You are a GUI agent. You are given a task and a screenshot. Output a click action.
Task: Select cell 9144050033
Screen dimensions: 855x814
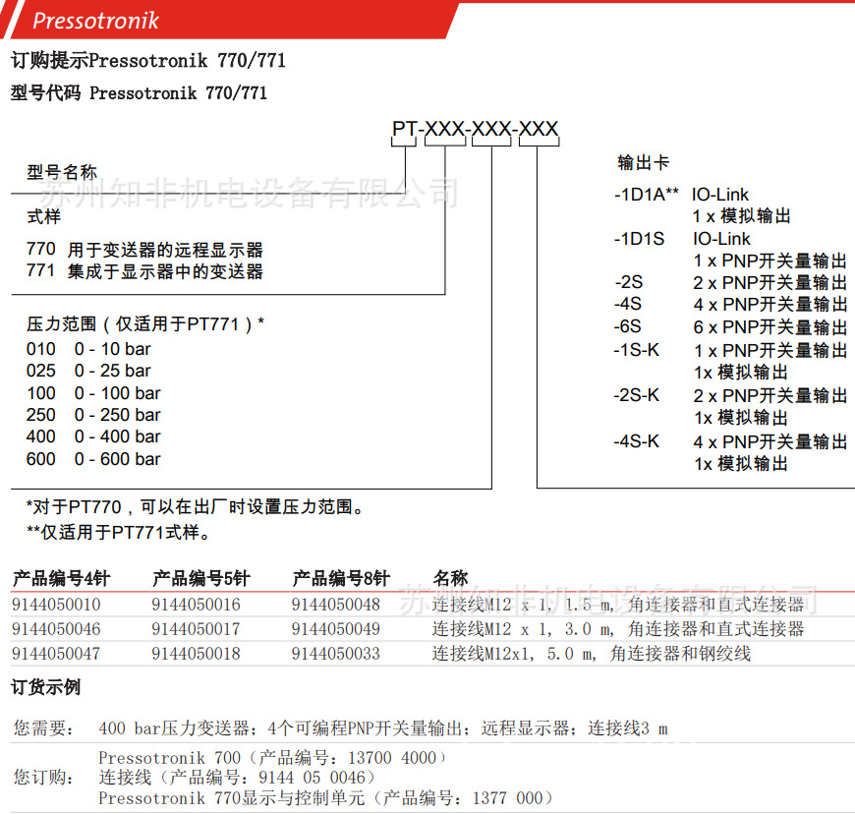[x=335, y=654]
